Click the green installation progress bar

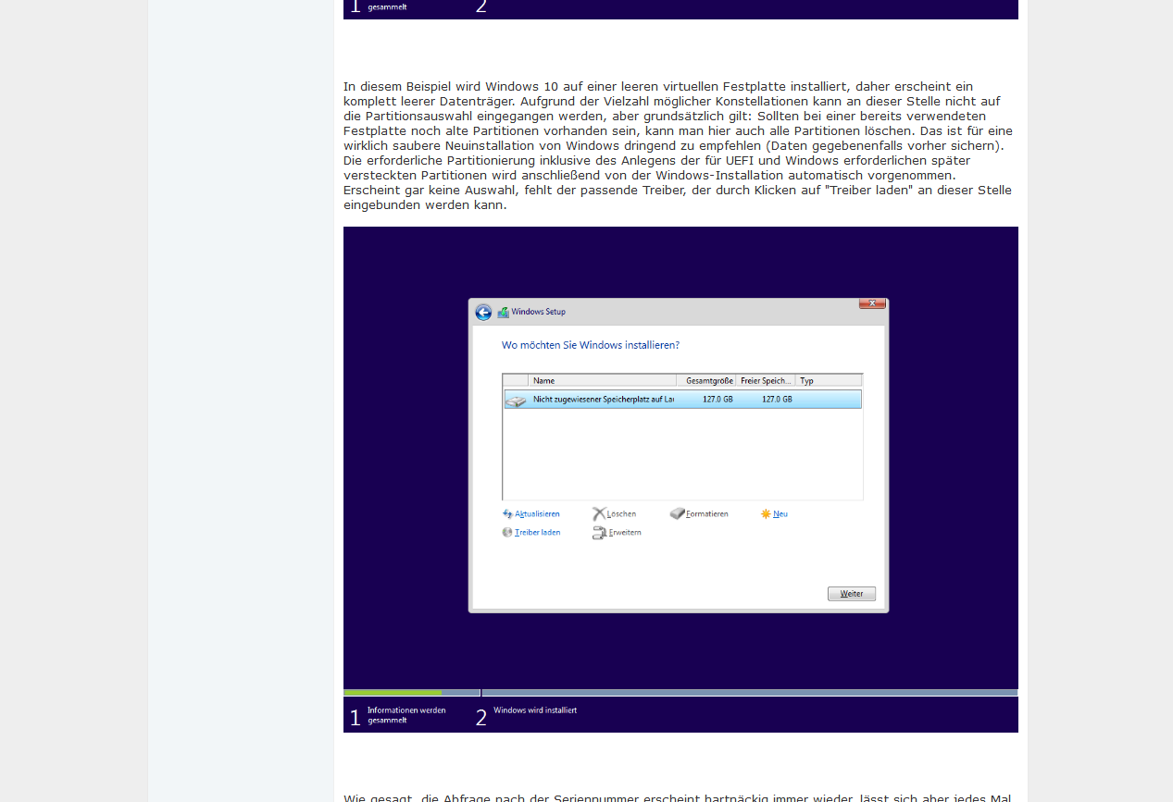393,692
